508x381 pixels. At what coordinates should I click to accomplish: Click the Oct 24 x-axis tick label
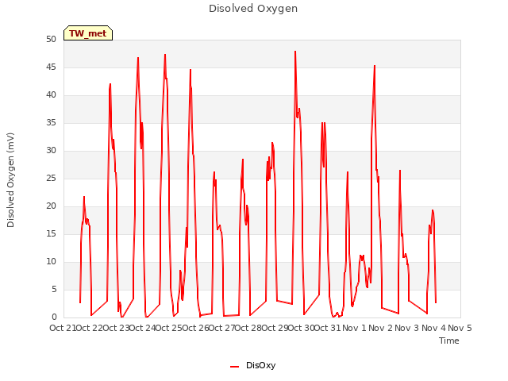[x=143, y=328]
